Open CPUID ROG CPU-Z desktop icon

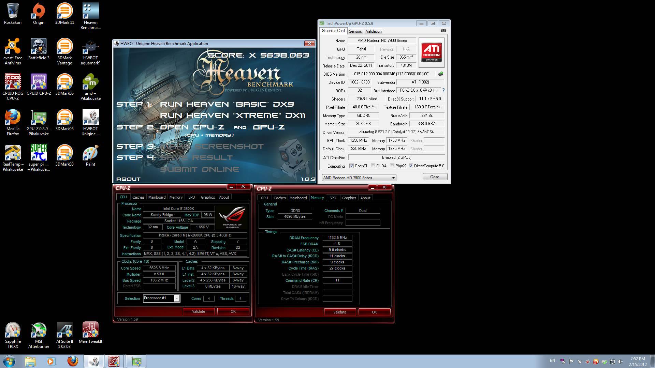pyautogui.click(x=13, y=87)
